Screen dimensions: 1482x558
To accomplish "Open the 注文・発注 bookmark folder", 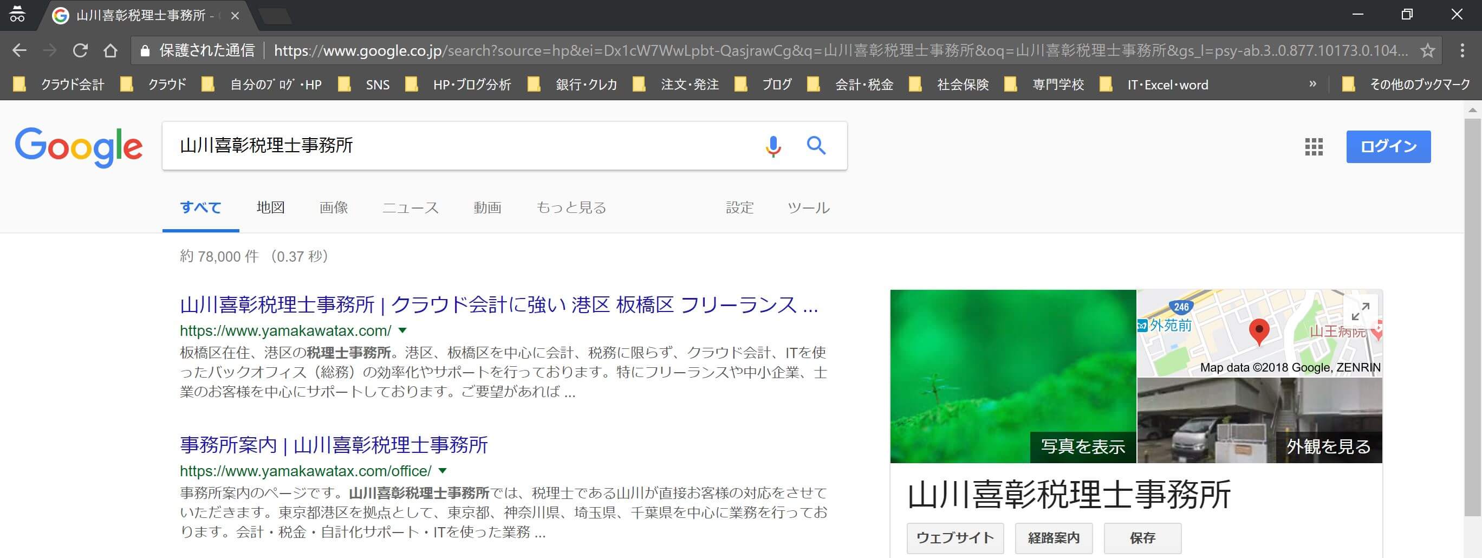I will 675,85.
